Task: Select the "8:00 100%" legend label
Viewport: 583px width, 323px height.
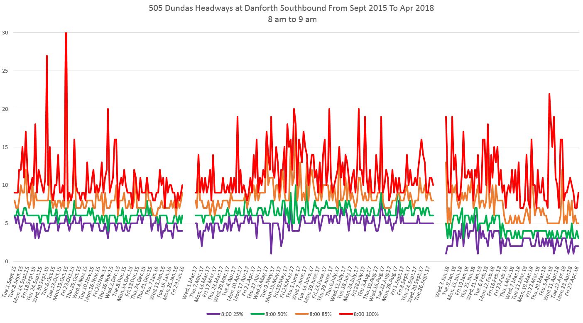Action: (x=367, y=314)
